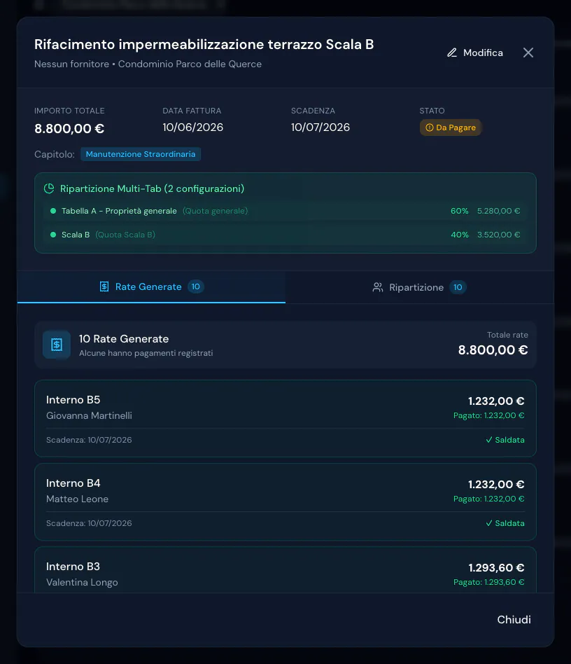
Task: Click the importo totale 8.800,00 € value
Action: (x=69, y=128)
